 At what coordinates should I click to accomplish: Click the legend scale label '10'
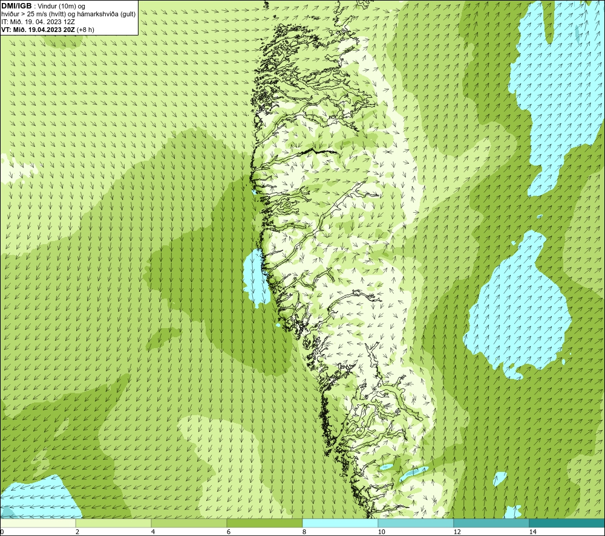[x=381, y=532]
